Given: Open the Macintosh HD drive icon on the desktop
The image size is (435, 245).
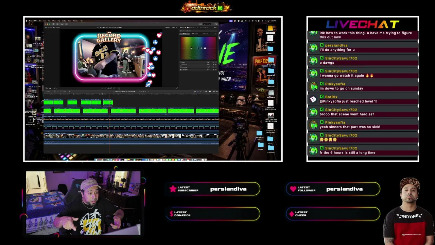Looking at the screenshot, I should tap(271, 94).
